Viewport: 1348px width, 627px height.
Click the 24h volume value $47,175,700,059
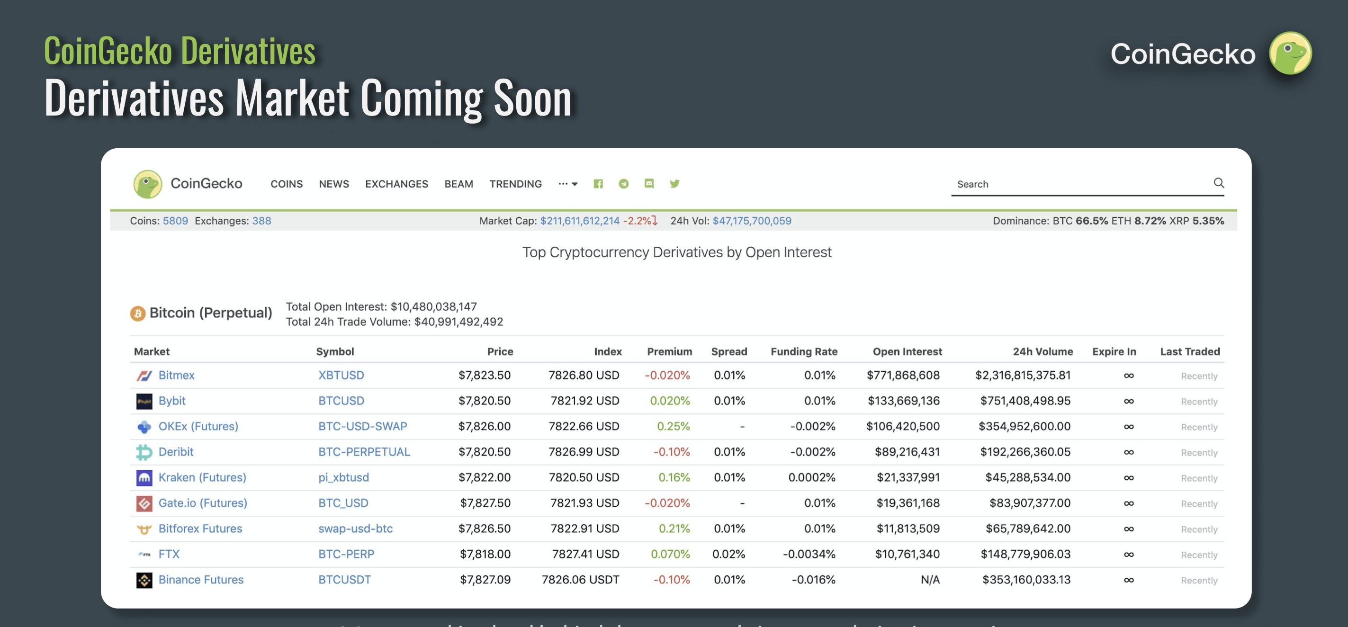click(x=752, y=221)
